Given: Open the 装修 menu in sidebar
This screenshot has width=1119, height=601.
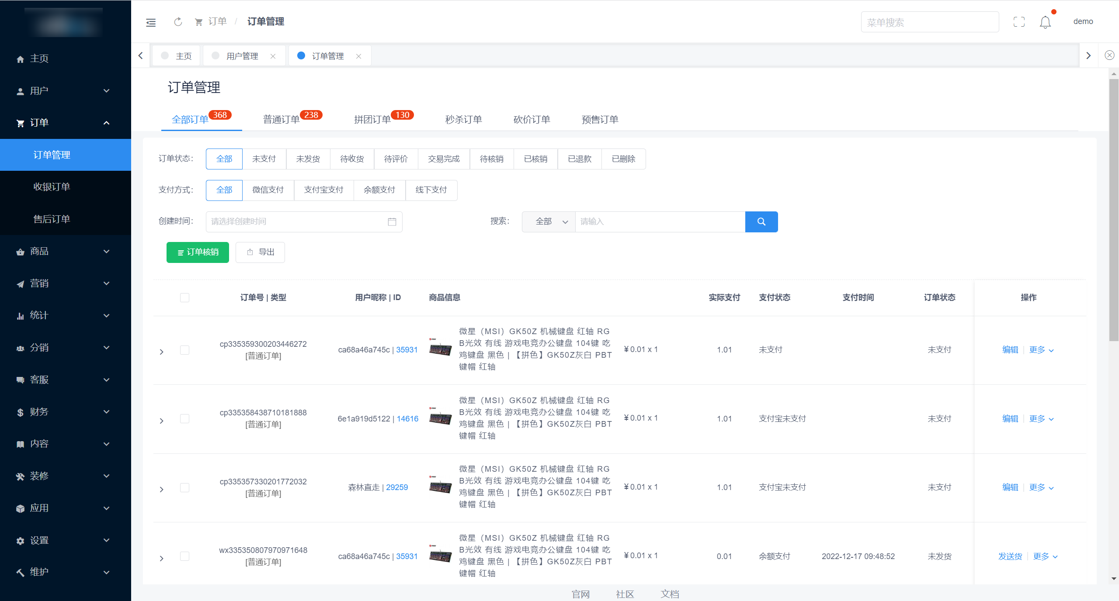Looking at the screenshot, I should pos(66,476).
